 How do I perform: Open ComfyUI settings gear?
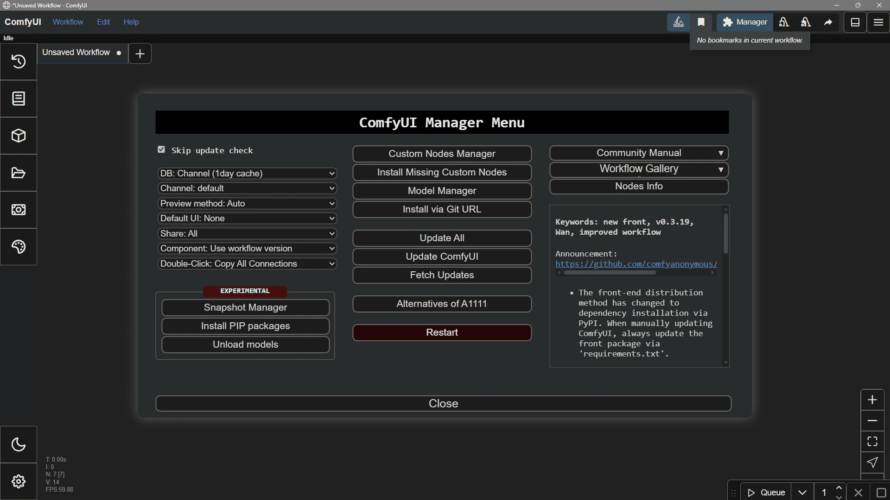tap(19, 481)
